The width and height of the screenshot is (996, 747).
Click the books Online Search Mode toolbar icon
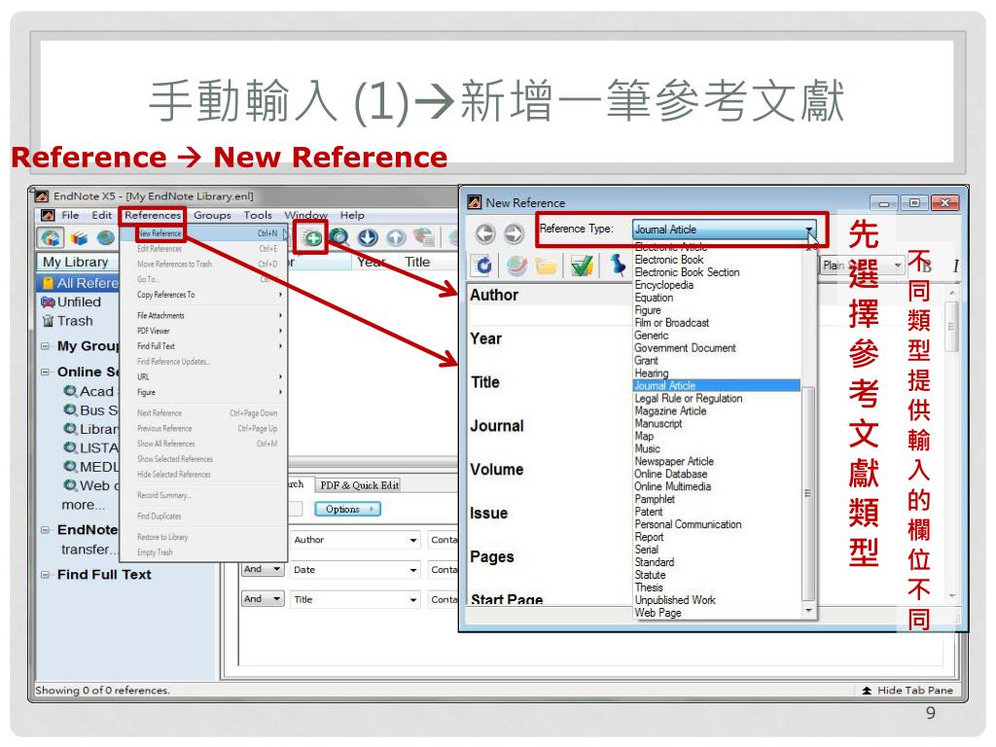tap(79, 238)
